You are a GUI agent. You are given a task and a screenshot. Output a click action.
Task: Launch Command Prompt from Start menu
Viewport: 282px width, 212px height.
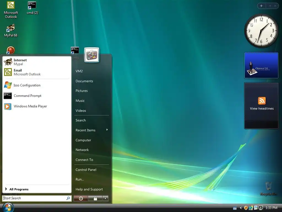tap(37, 96)
